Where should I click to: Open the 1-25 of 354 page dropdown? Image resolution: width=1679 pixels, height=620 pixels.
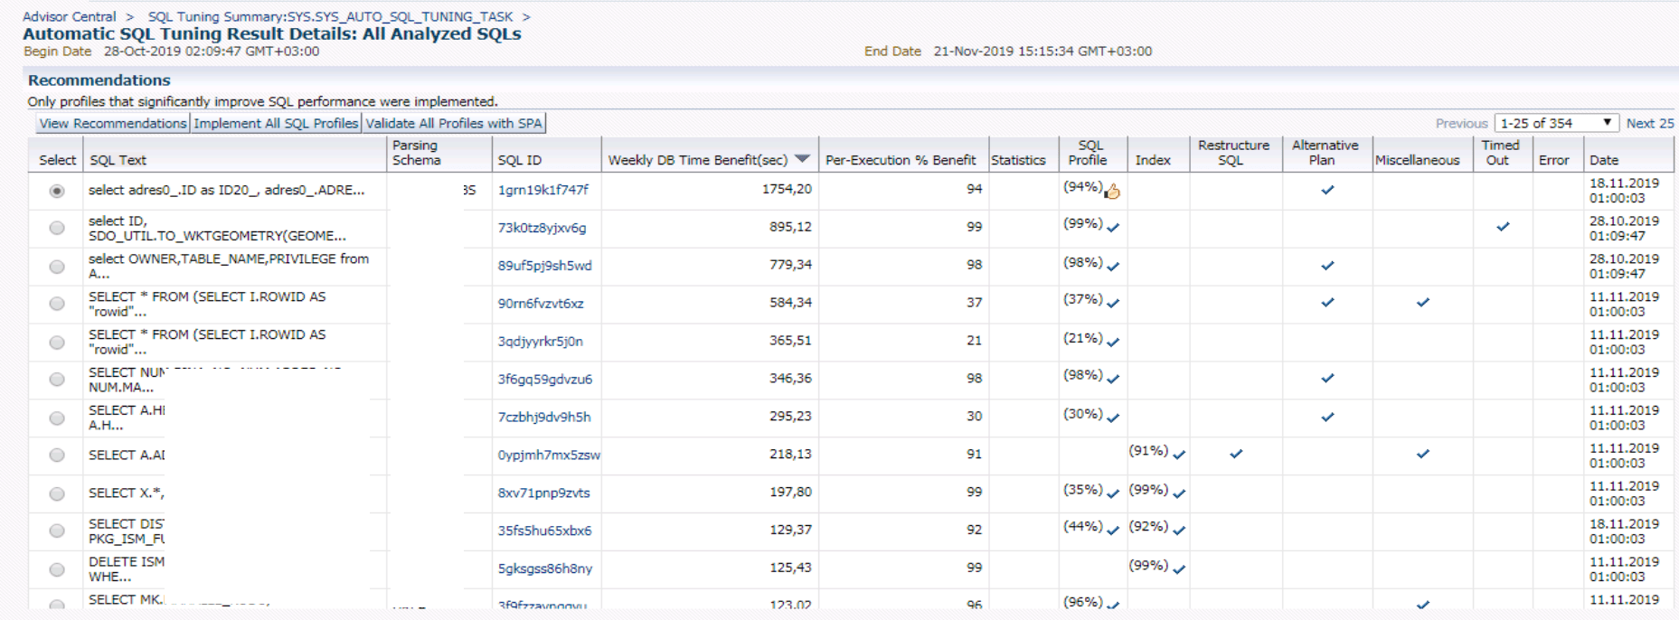coord(1555,123)
